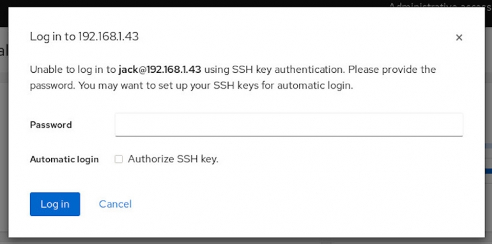
Task: Close the login dialog with the X icon
Action: click(459, 38)
